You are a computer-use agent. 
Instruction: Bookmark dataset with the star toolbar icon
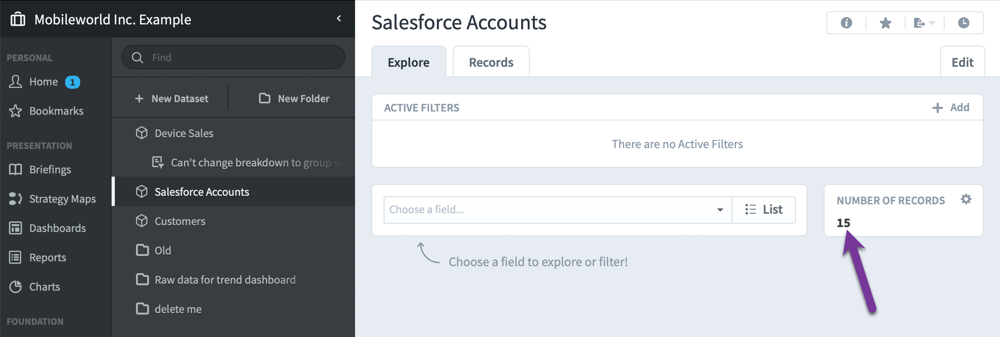click(886, 23)
